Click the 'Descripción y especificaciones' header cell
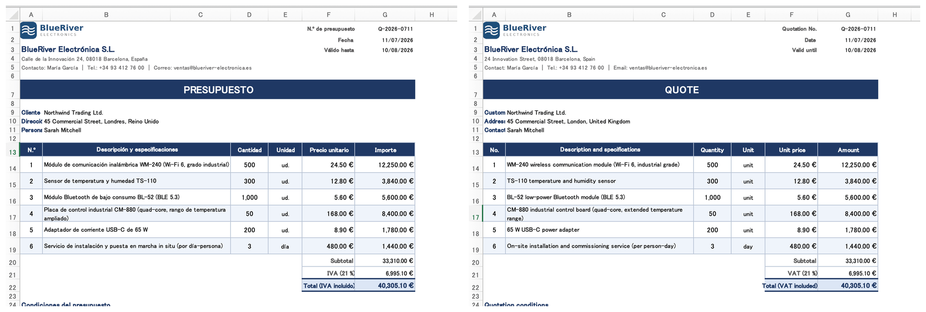The width and height of the screenshot is (926, 312). (x=137, y=150)
